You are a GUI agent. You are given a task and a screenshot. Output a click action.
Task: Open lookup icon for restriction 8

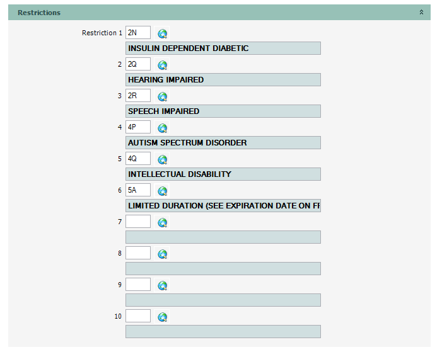tap(162, 254)
